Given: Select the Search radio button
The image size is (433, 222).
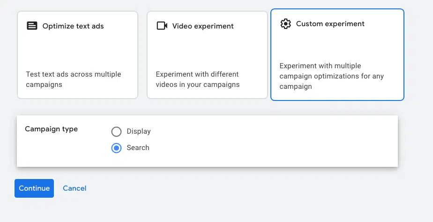Looking at the screenshot, I should coord(117,148).
